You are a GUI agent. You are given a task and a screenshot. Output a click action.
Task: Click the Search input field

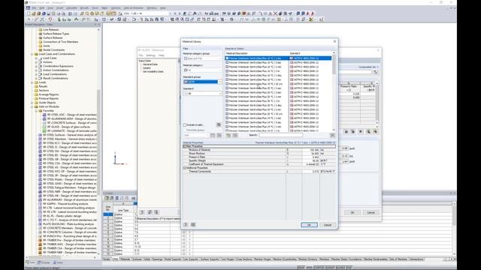280,135
